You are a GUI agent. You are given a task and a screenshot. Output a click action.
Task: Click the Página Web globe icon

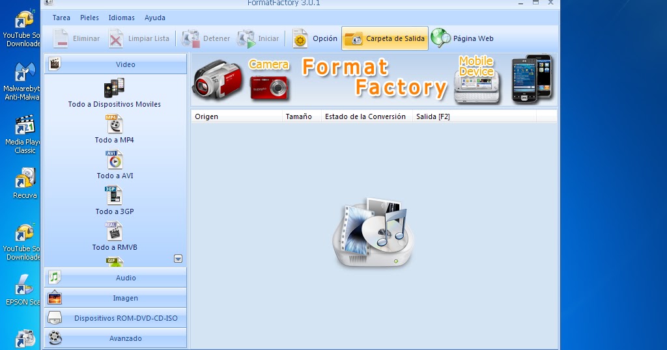pyautogui.click(x=440, y=38)
